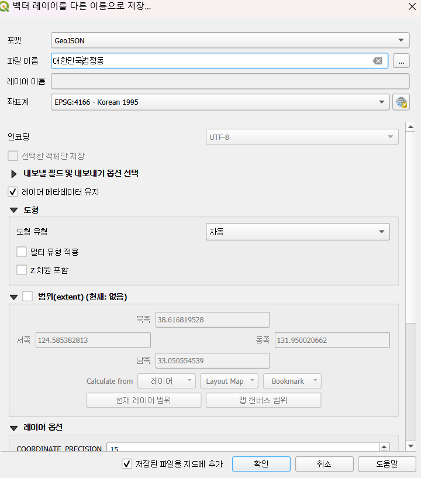This screenshot has height=478, width=421.
Task: Open 도움말 help button
Action: point(387,464)
